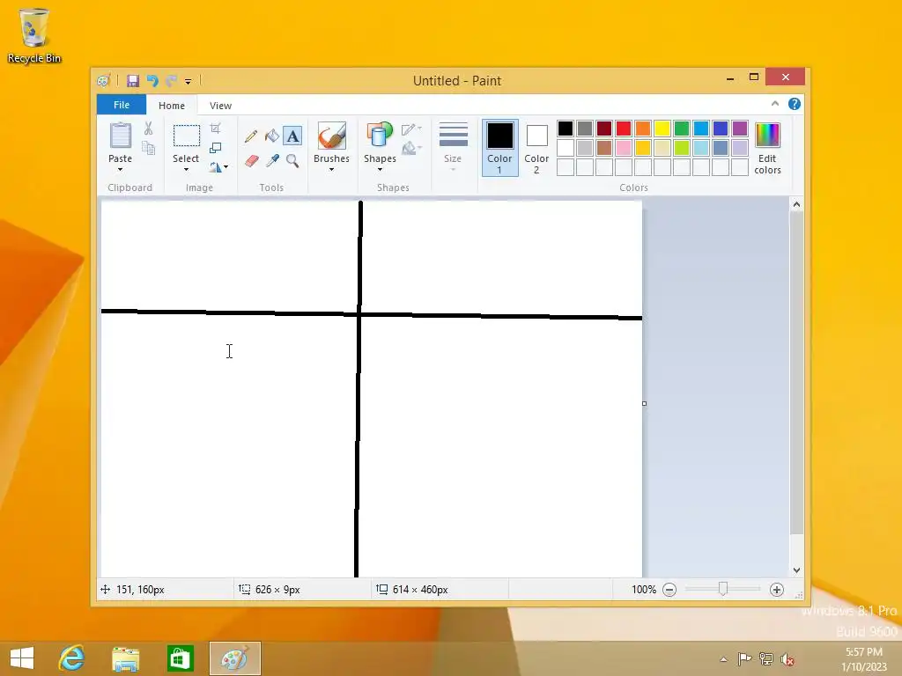Click the Cut scissors icon

pyautogui.click(x=148, y=129)
